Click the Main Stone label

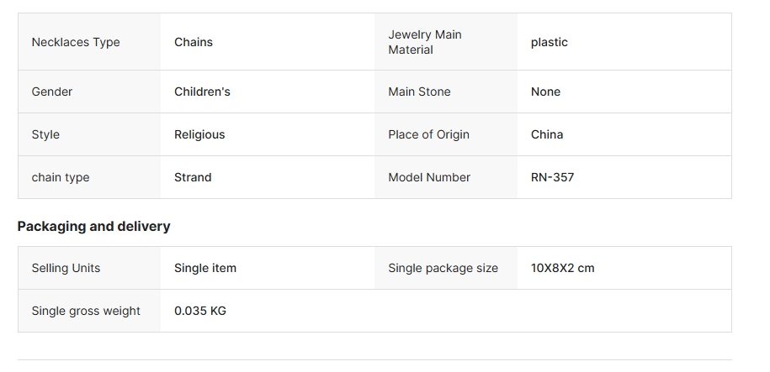(419, 92)
